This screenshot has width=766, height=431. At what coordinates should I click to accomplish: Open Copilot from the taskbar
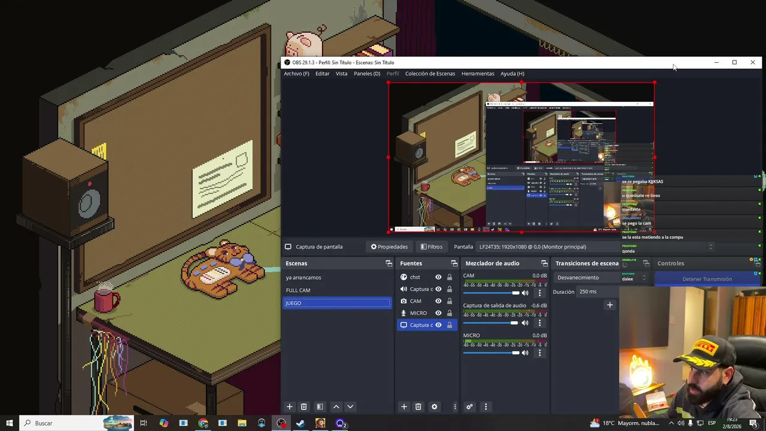[164, 423]
